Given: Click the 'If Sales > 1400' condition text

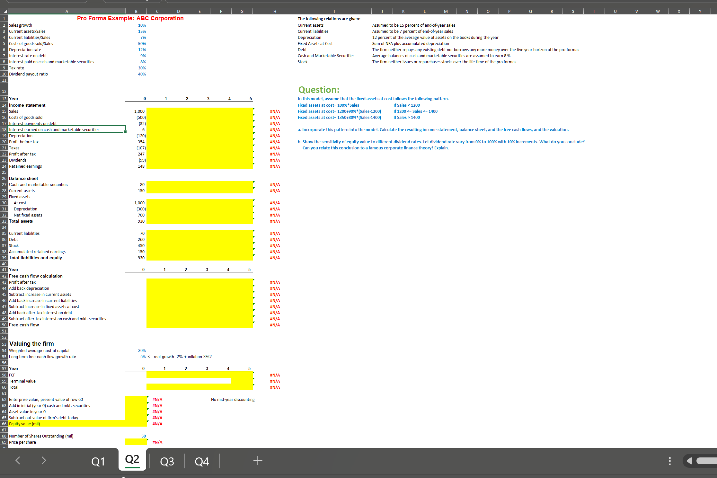Looking at the screenshot, I should coord(407,117).
